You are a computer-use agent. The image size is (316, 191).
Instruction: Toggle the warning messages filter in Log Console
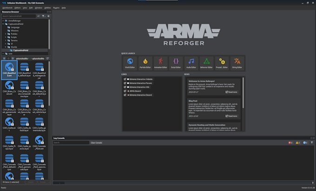point(298,143)
